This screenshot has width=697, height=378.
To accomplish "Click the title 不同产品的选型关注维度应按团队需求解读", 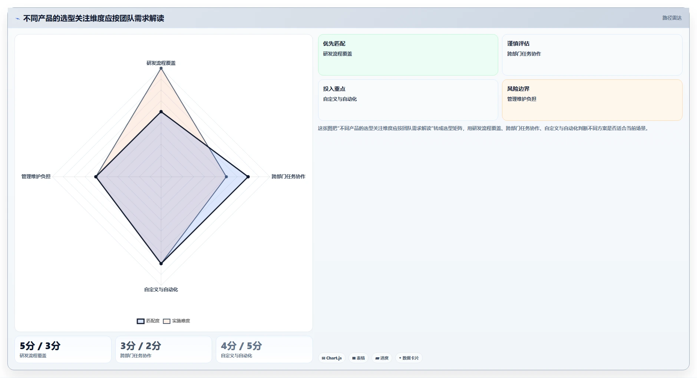I will coord(93,18).
